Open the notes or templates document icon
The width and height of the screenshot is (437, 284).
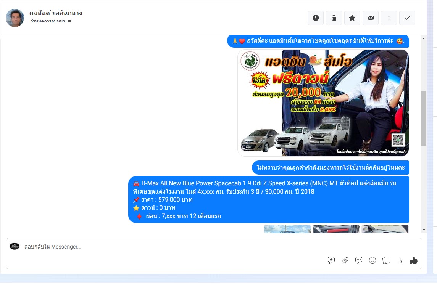(x=386, y=260)
